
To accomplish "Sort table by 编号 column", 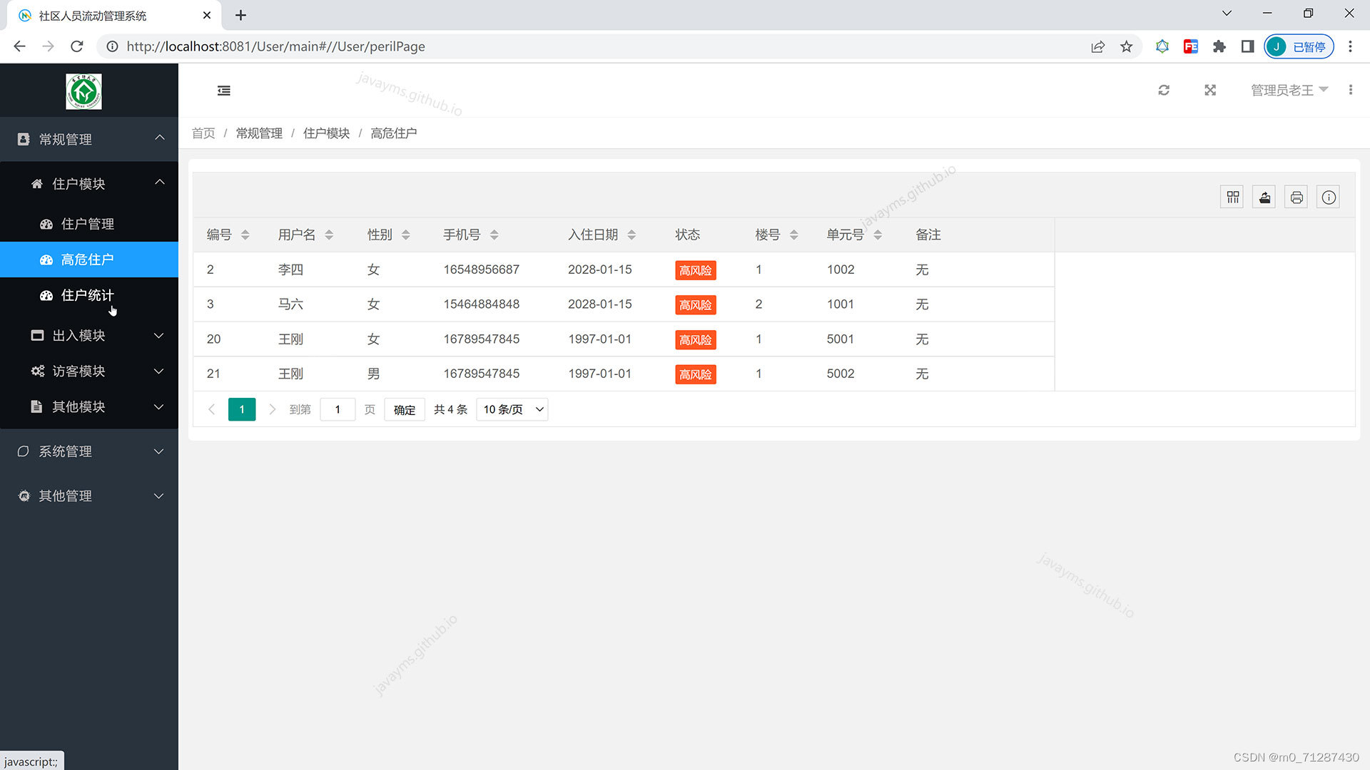I will [245, 235].
